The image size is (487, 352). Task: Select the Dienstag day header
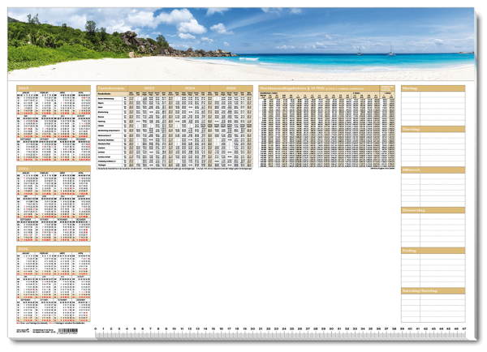(433, 129)
